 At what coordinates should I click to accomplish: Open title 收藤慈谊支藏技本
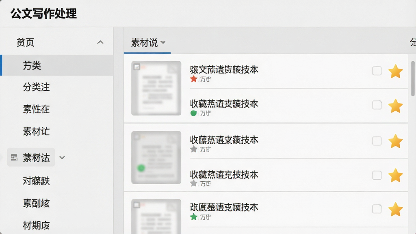coord(224,140)
